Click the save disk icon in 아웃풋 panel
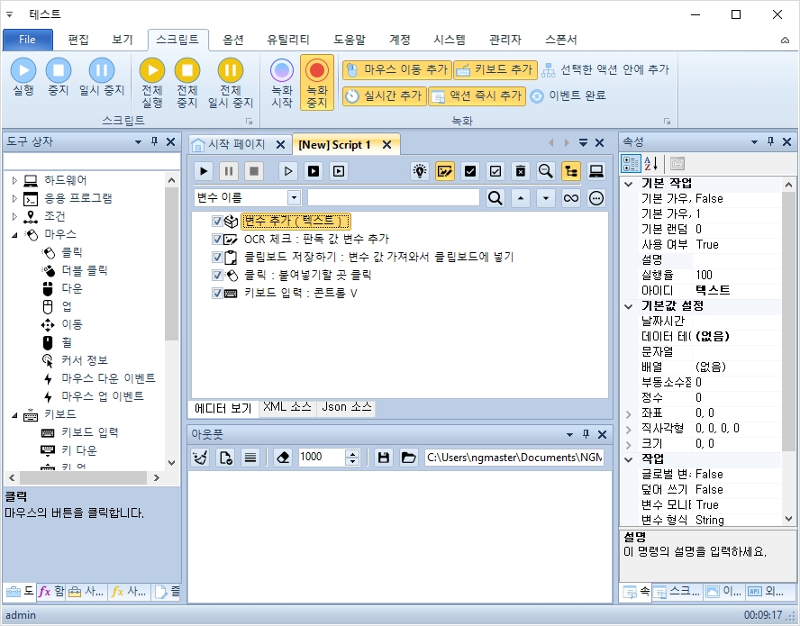Screen dimensions: 800x626 pos(384,458)
